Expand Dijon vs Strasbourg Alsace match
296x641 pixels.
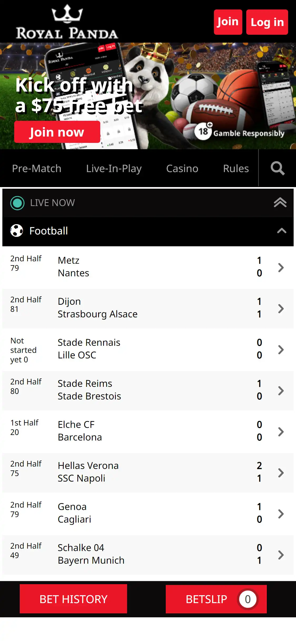pos(281,308)
